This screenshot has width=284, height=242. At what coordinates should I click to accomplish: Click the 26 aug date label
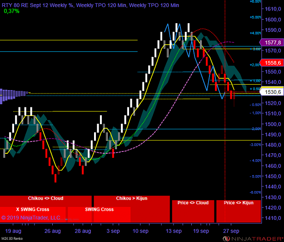[x=53, y=231]
